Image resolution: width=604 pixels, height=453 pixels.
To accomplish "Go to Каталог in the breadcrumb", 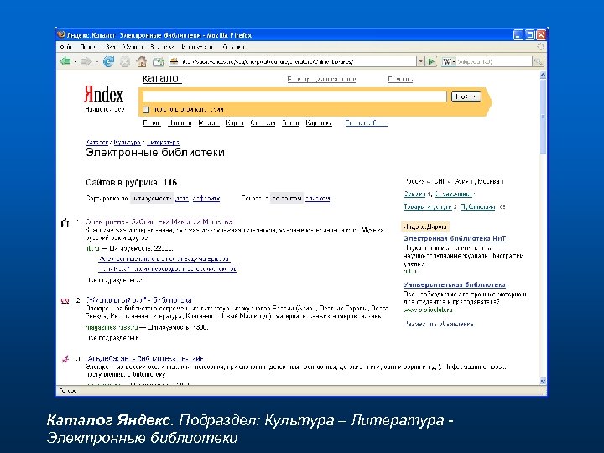I will click(96, 142).
